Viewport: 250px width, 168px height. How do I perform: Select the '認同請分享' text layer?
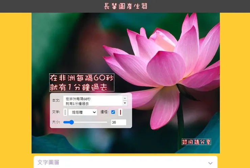point(196,142)
